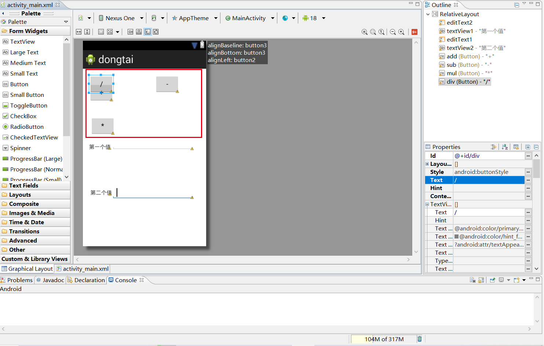This screenshot has width=544, height=346.
Task: Toggle the console Scroll Lock icon
Action: 481,280
